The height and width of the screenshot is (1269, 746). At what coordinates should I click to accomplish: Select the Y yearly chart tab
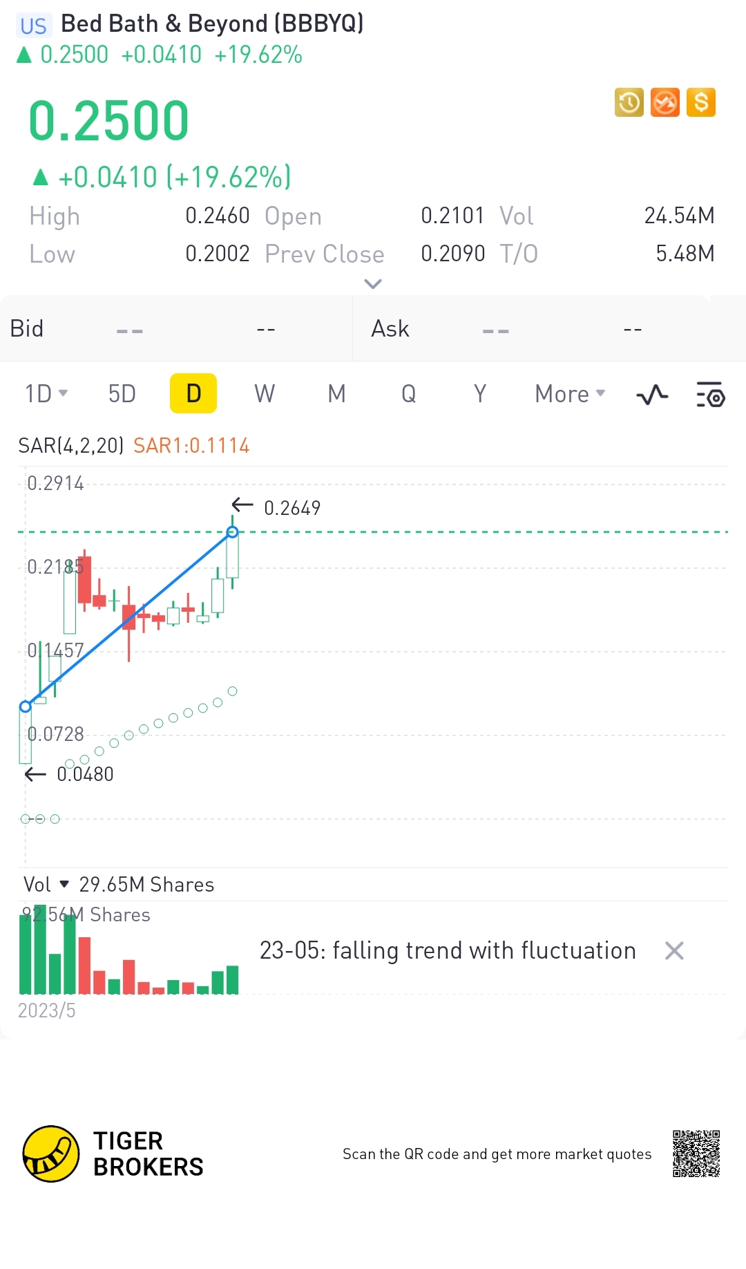coord(480,394)
